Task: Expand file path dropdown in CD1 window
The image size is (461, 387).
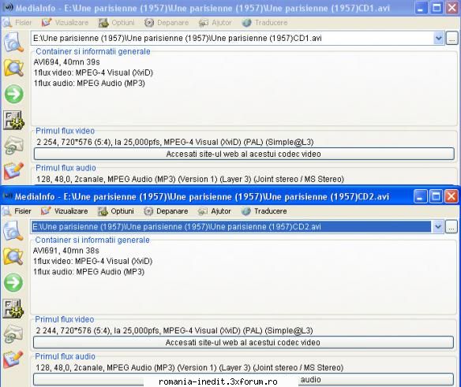Action: pos(439,38)
